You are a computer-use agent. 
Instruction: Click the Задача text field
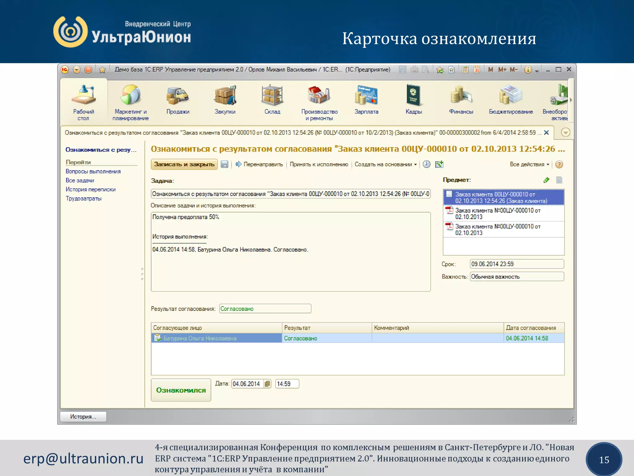click(291, 194)
